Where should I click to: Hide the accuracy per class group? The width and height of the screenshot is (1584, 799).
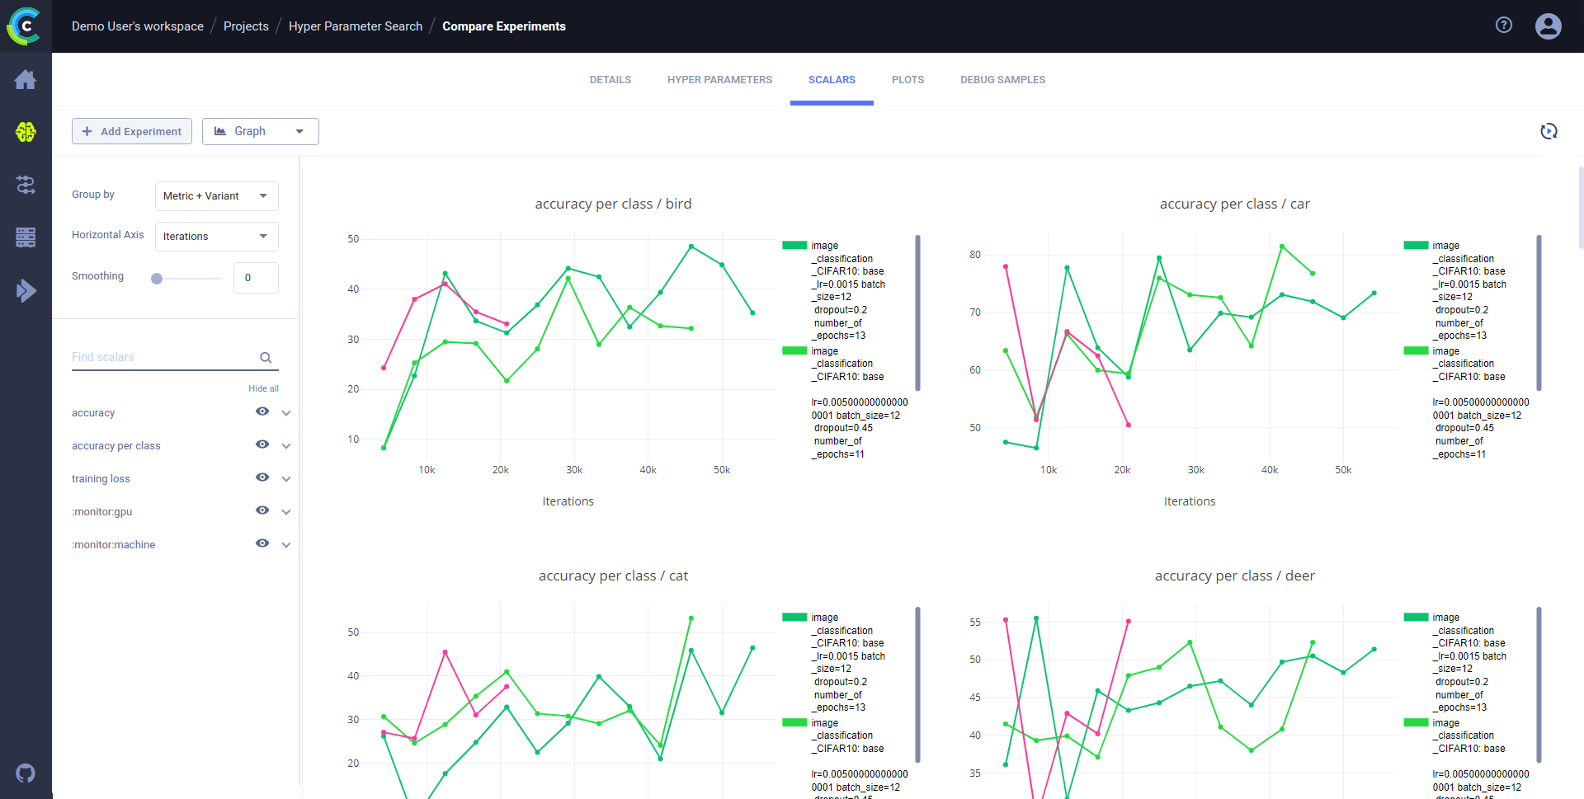262,444
